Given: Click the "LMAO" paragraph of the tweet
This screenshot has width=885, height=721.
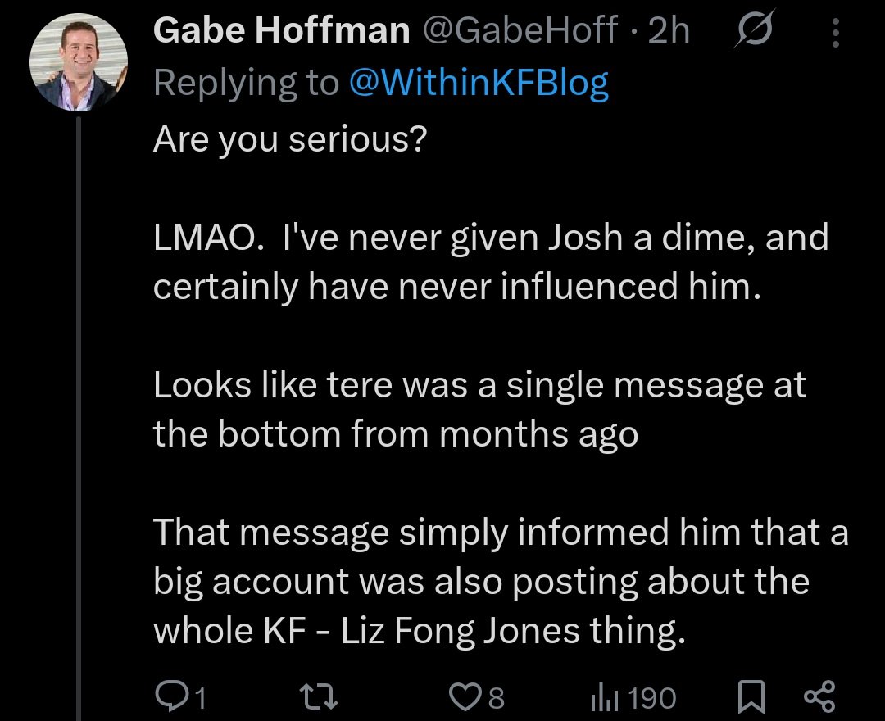Looking at the screenshot, I should point(490,263).
